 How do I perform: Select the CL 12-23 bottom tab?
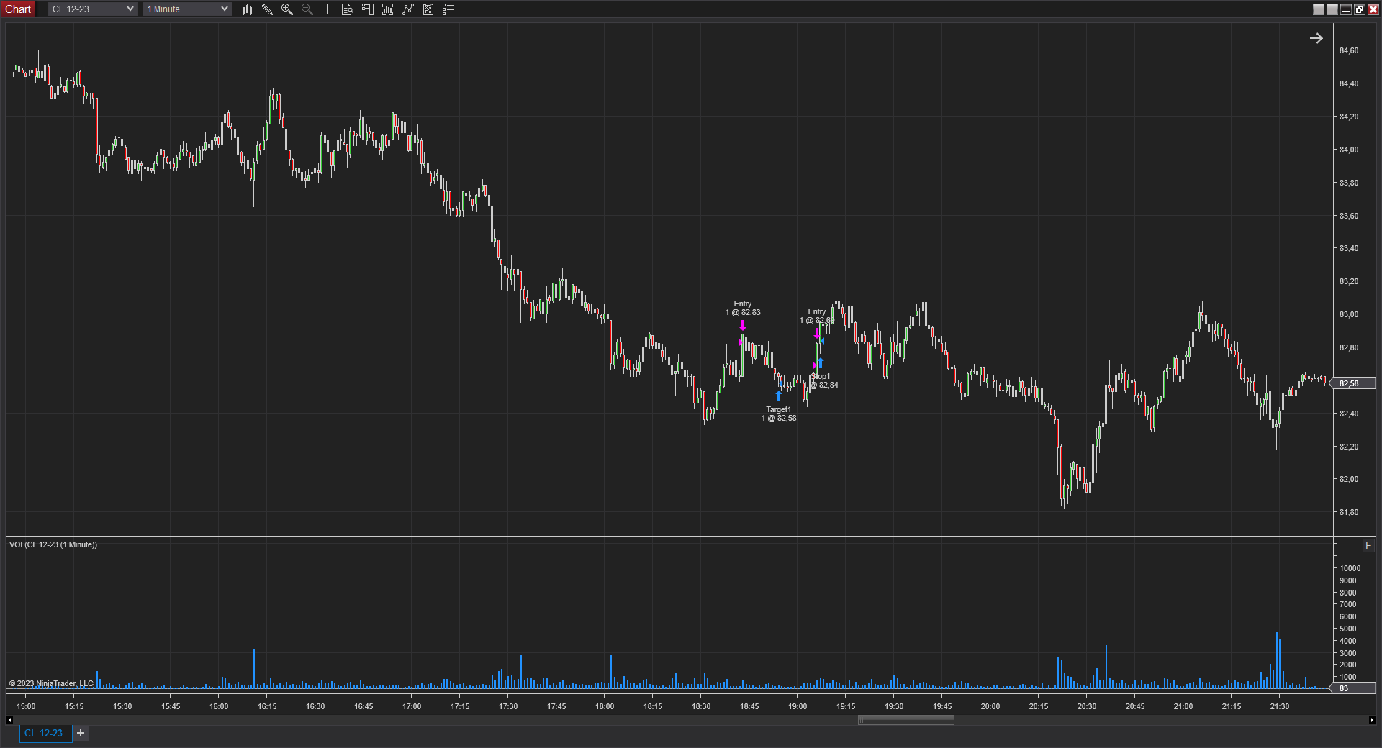(x=44, y=733)
